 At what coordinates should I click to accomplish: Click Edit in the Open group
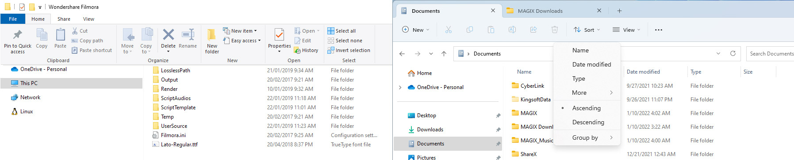pos(303,41)
